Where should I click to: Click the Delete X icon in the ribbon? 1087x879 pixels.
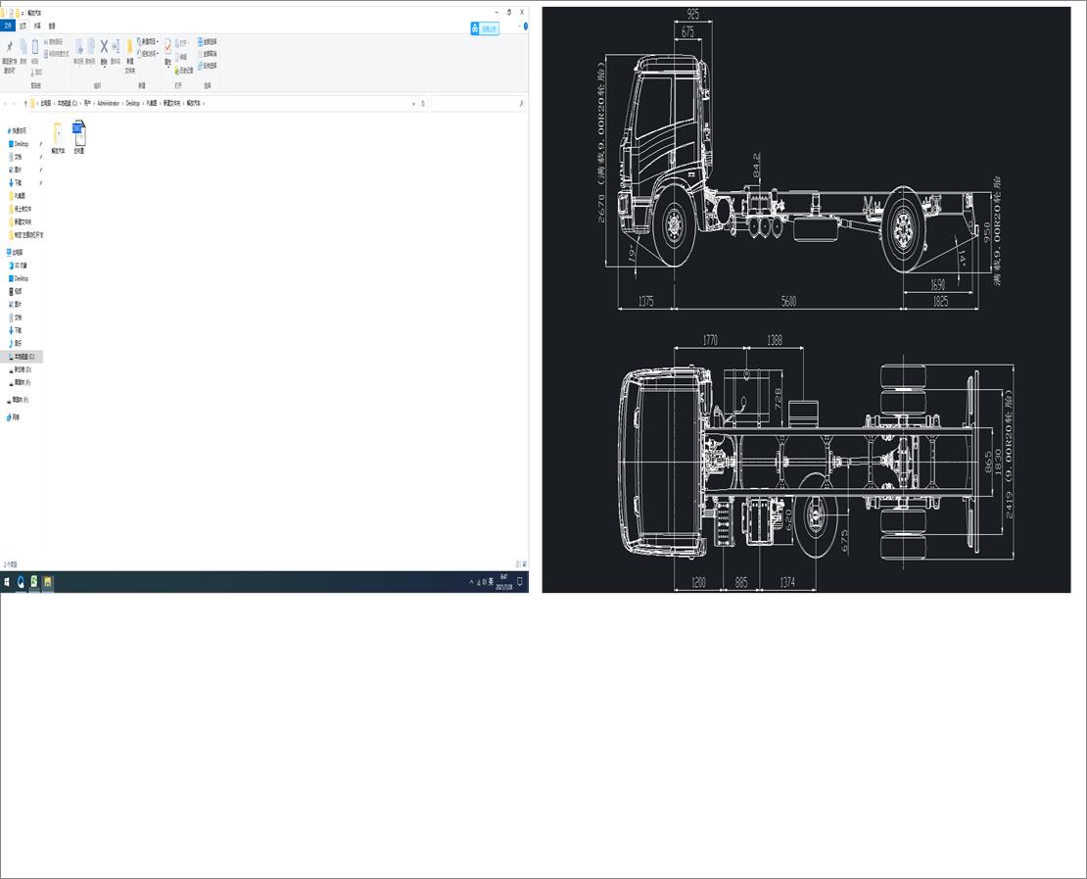click(104, 46)
